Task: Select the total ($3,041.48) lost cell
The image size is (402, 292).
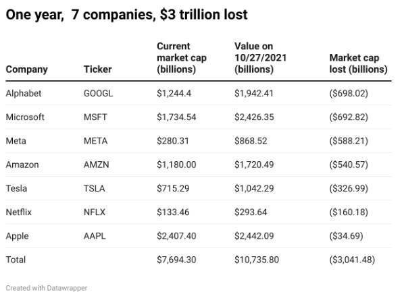Action: click(x=352, y=260)
